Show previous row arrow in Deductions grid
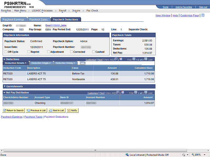The image size is (210, 157). [x=134, y=59]
